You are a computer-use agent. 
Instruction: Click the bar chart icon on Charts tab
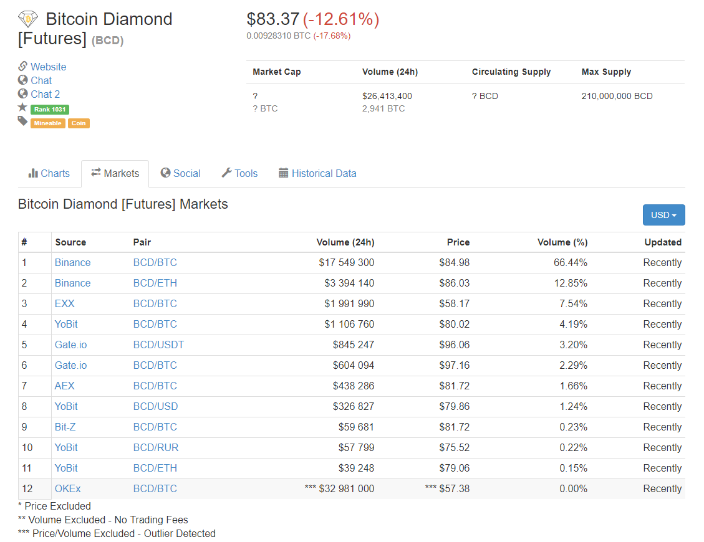(33, 173)
